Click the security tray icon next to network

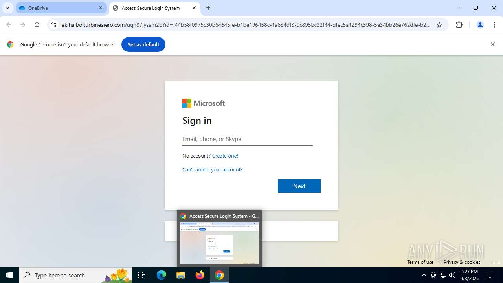click(x=433, y=275)
